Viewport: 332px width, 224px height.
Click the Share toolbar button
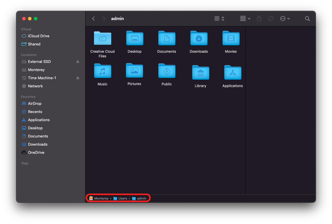click(259, 19)
